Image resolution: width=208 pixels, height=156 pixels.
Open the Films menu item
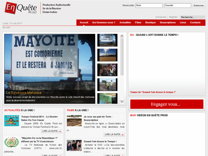point(138,23)
